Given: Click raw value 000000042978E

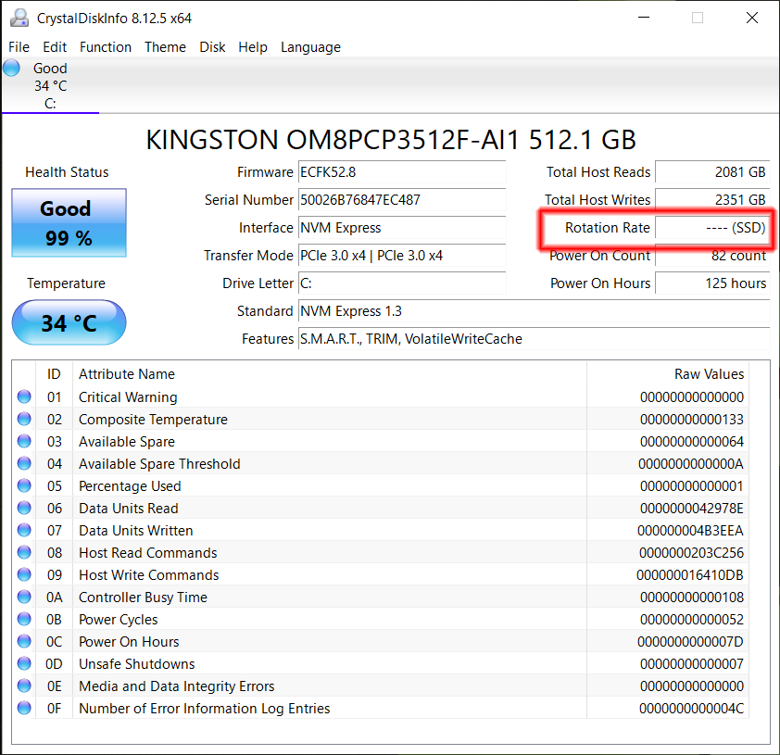Looking at the screenshot, I should tap(691, 508).
